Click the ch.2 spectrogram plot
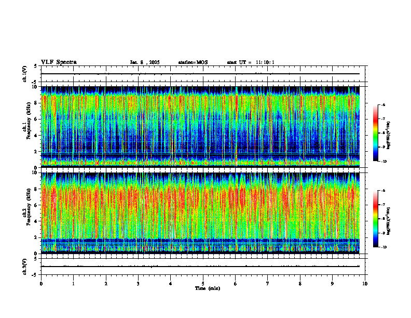This screenshot has width=411, height=318. 200,213
